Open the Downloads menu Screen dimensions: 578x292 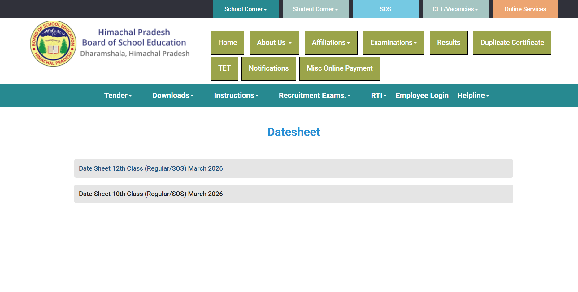coord(173,95)
